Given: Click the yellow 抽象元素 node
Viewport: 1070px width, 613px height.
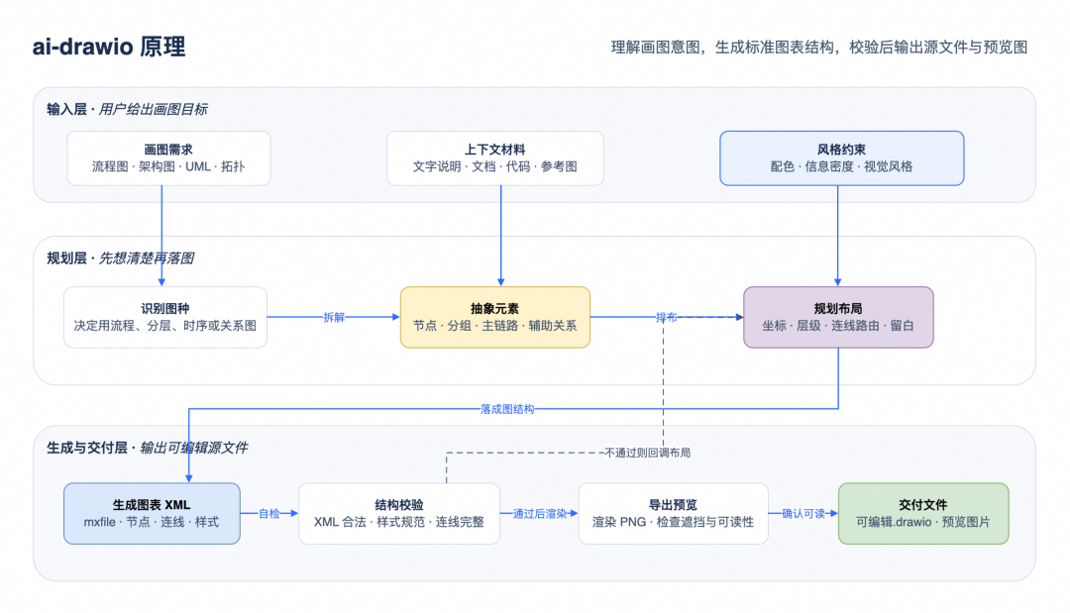Looking at the screenshot, I should point(494,317).
